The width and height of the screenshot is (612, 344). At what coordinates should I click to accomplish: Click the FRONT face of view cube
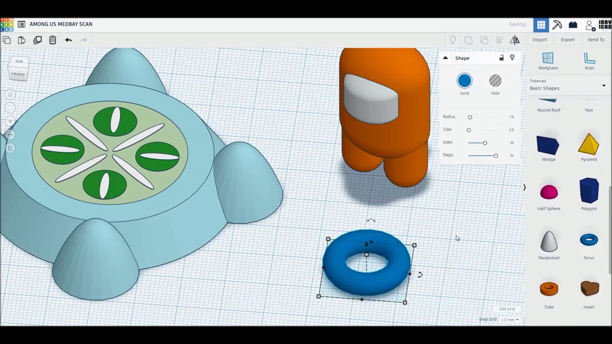(x=18, y=74)
